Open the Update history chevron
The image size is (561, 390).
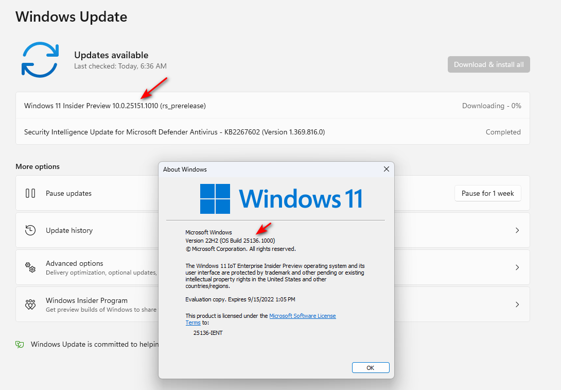pyautogui.click(x=517, y=230)
